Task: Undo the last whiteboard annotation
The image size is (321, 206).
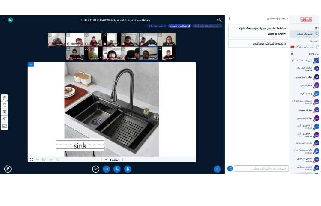Action: click(4, 105)
